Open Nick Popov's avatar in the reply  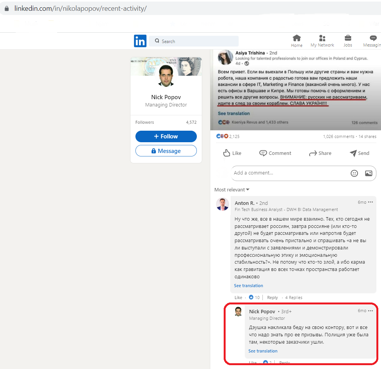(238, 312)
